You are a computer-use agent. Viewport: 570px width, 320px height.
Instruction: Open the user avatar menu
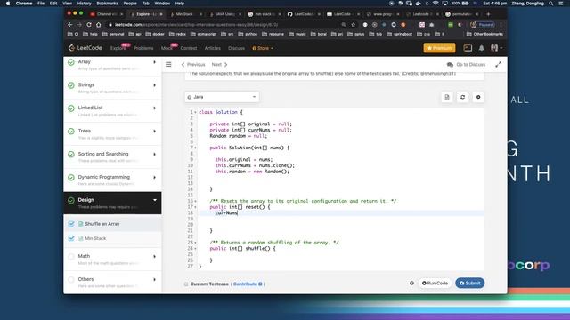click(496, 48)
